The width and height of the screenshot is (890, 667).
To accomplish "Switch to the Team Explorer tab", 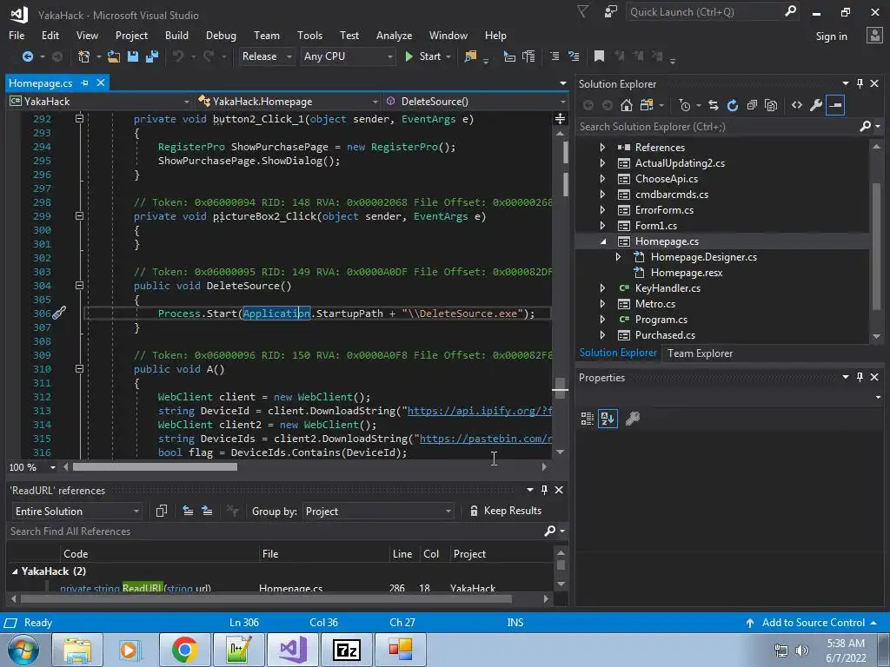I will [x=700, y=353].
